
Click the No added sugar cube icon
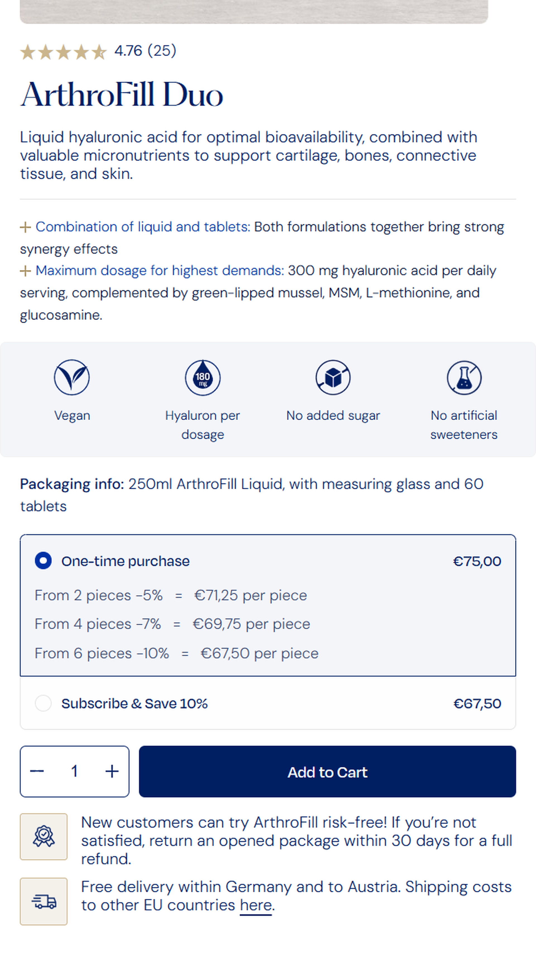click(x=333, y=377)
